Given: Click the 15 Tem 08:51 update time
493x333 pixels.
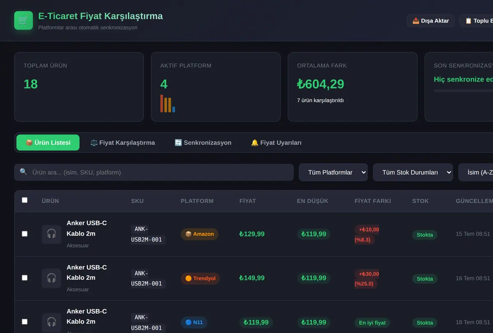Looking at the screenshot, I should pyautogui.click(x=473, y=234).
